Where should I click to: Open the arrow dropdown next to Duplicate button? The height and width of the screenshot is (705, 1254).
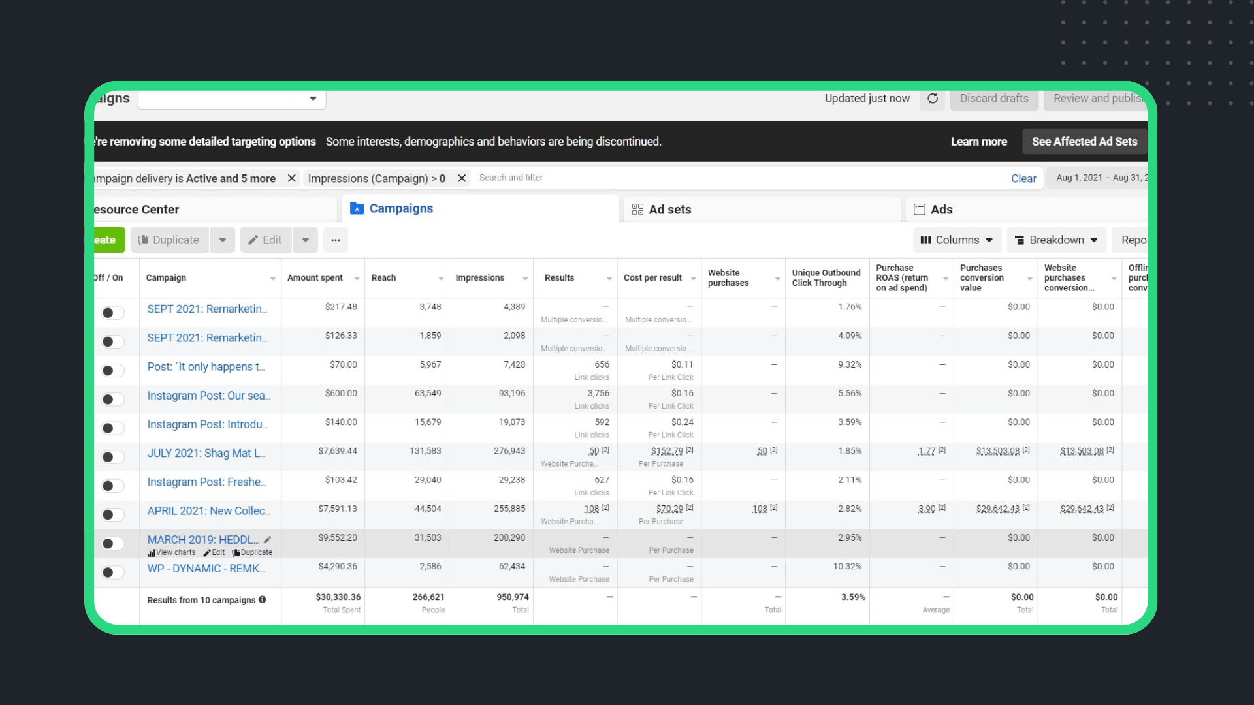pos(223,240)
